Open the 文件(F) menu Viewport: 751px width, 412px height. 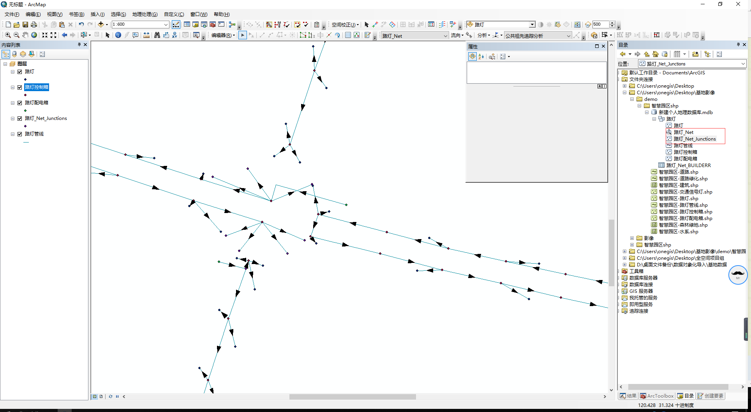tap(12, 14)
